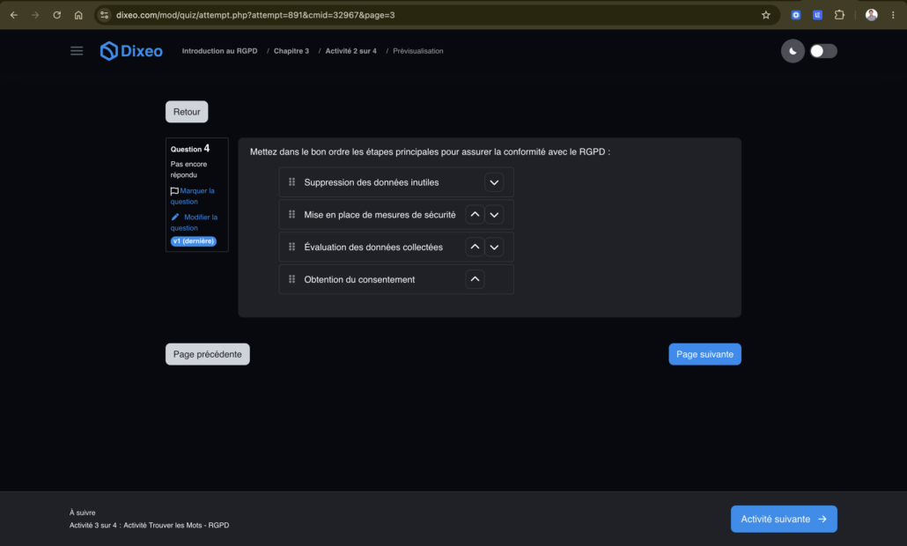The height and width of the screenshot is (546, 907).
Task: Click the 'Activité suivante' button
Action: (x=784, y=519)
